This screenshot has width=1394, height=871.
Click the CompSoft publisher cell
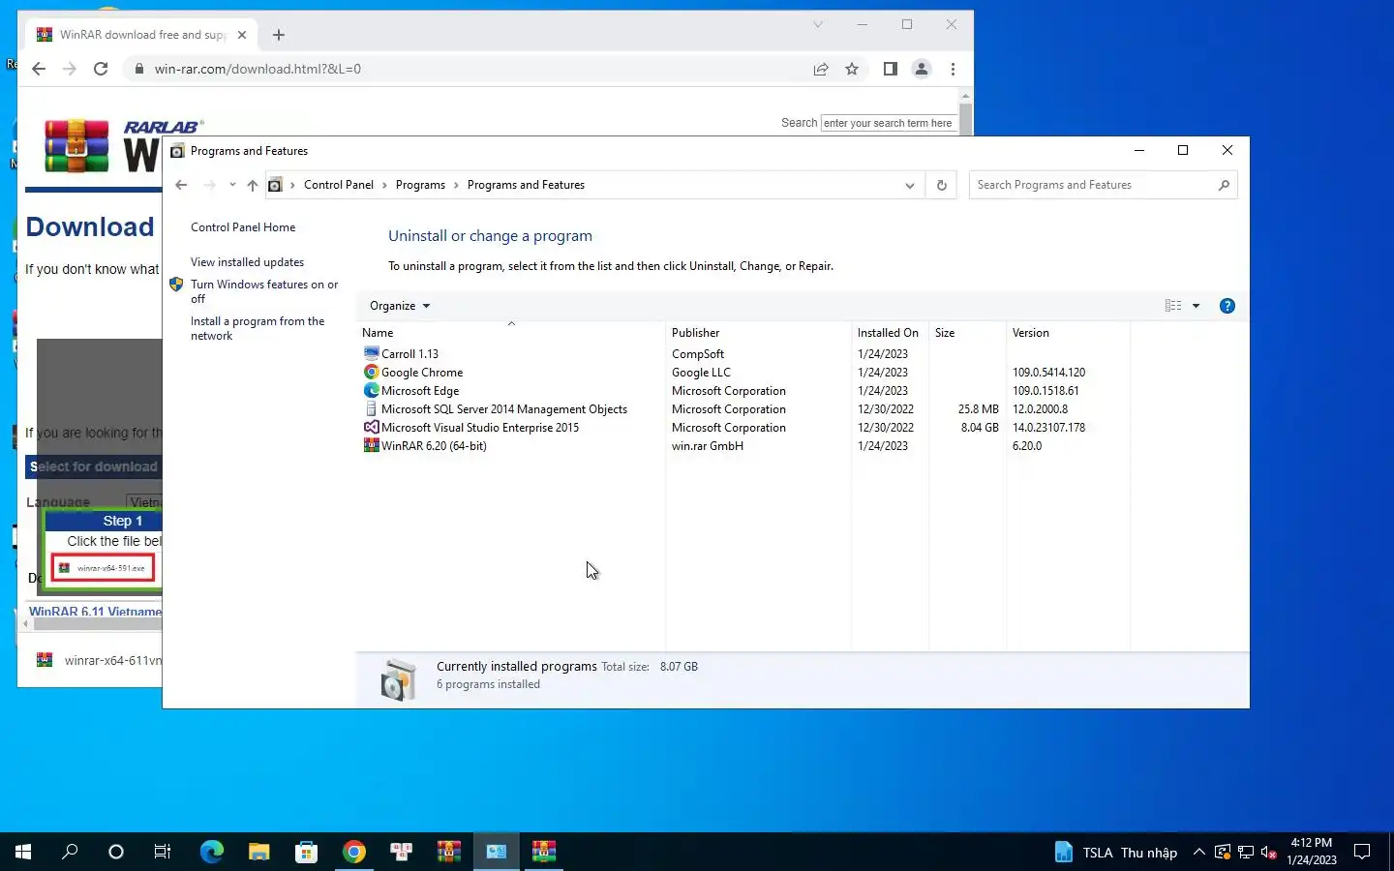(x=698, y=354)
